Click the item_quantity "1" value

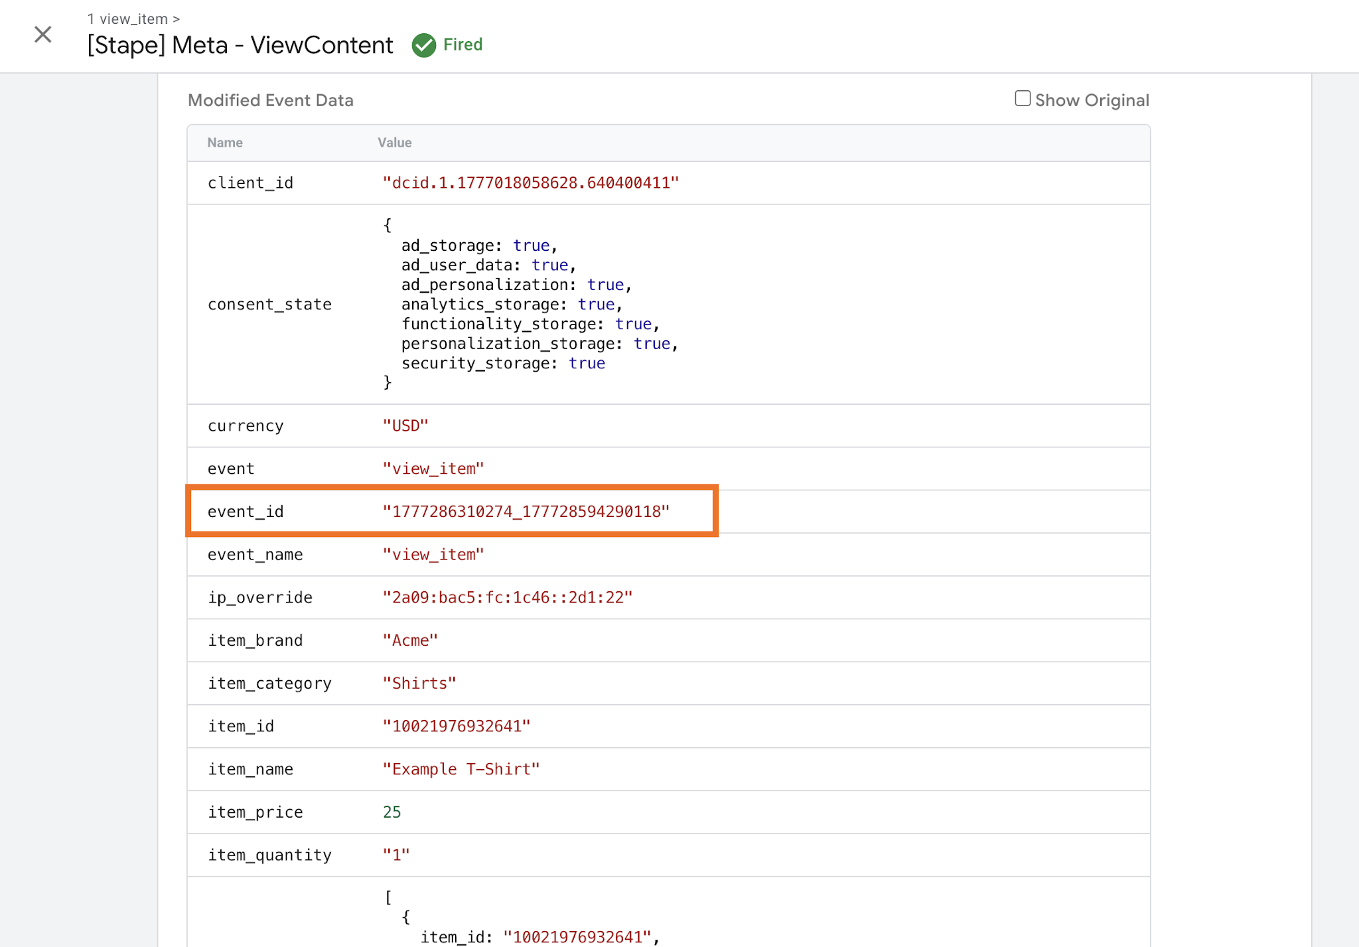click(396, 855)
